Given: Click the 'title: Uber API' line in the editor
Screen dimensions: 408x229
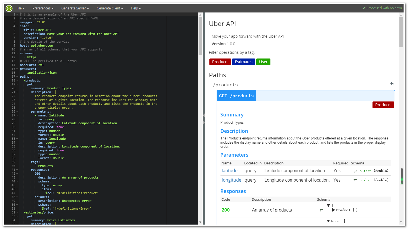Looking at the screenshot, I should 37,30.
